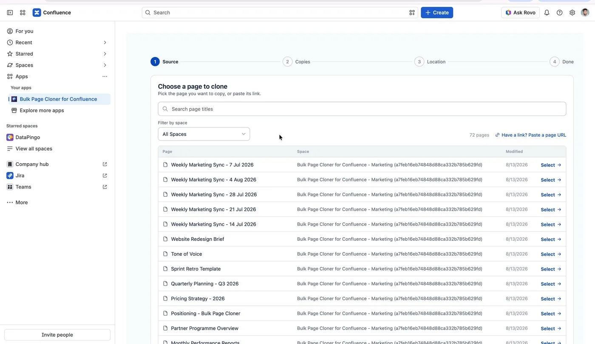595x344 pixels.
Task: Click the Copies step 2 indicator
Action: 287,62
